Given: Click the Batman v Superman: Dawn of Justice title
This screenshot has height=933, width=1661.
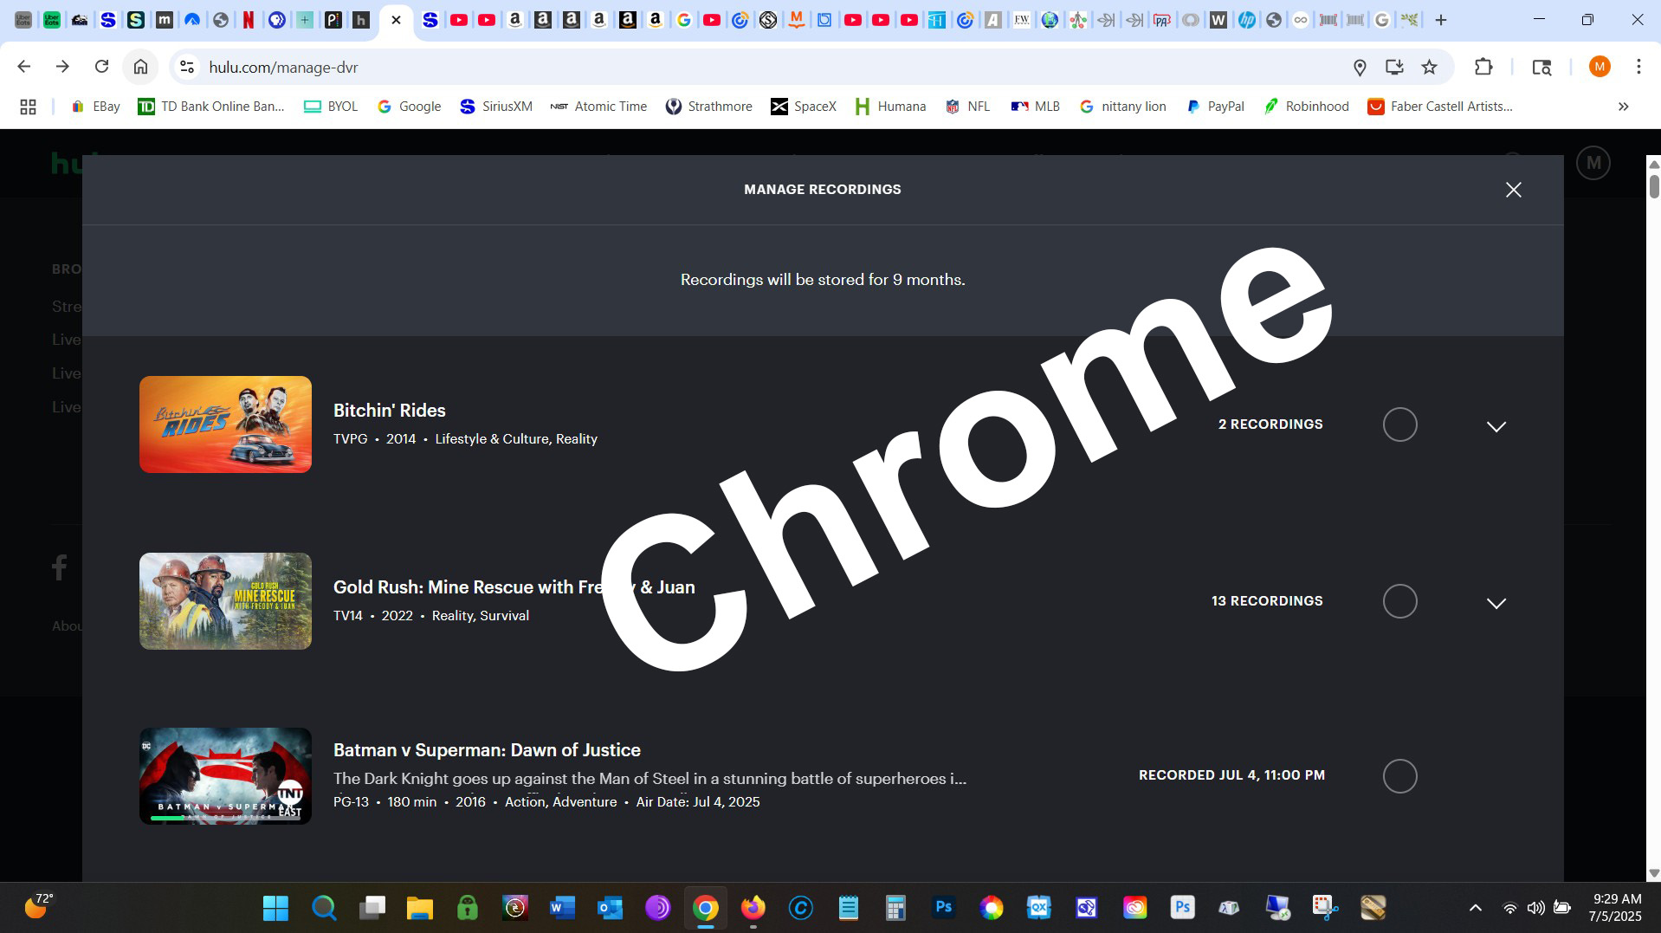Looking at the screenshot, I should (487, 750).
